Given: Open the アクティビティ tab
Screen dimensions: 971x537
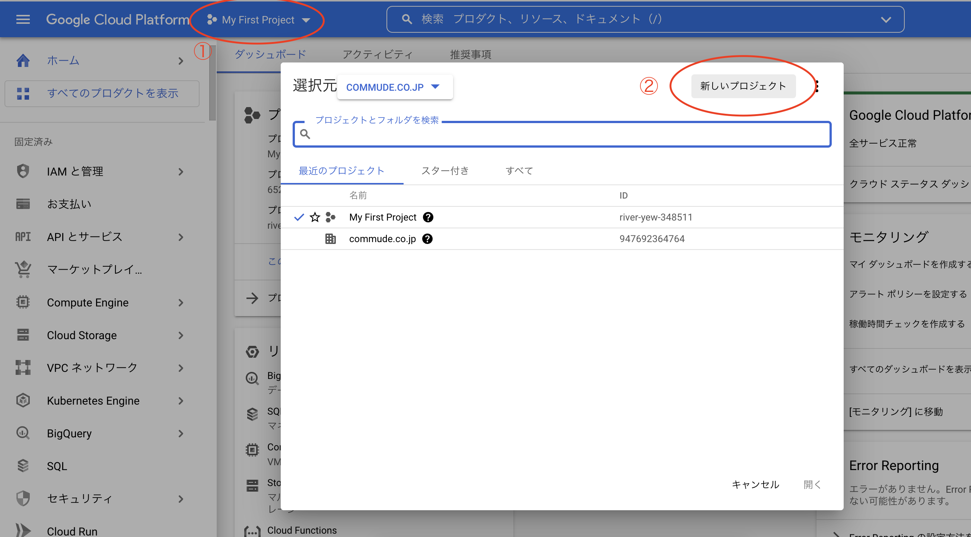Looking at the screenshot, I should 377,54.
